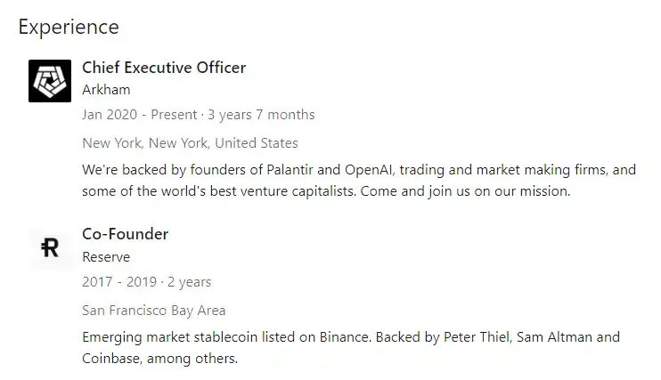Click the New York, New York location text
The height and width of the screenshot is (380, 661).
click(x=190, y=142)
